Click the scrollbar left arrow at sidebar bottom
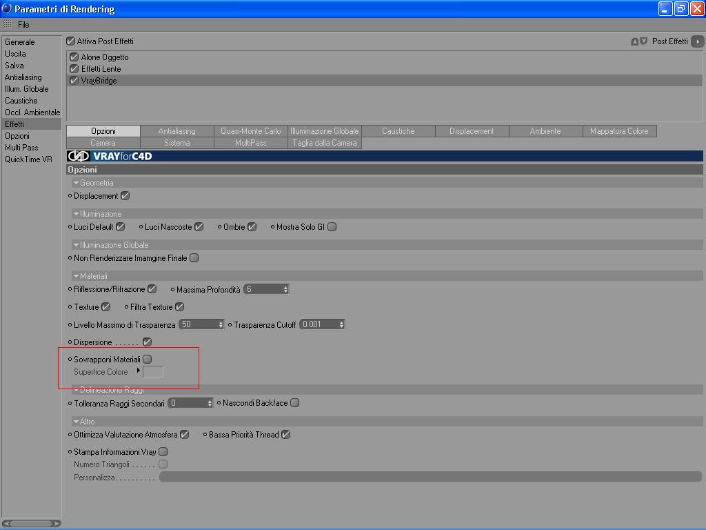The height and width of the screenshot is (530, 706). point(6,524)
